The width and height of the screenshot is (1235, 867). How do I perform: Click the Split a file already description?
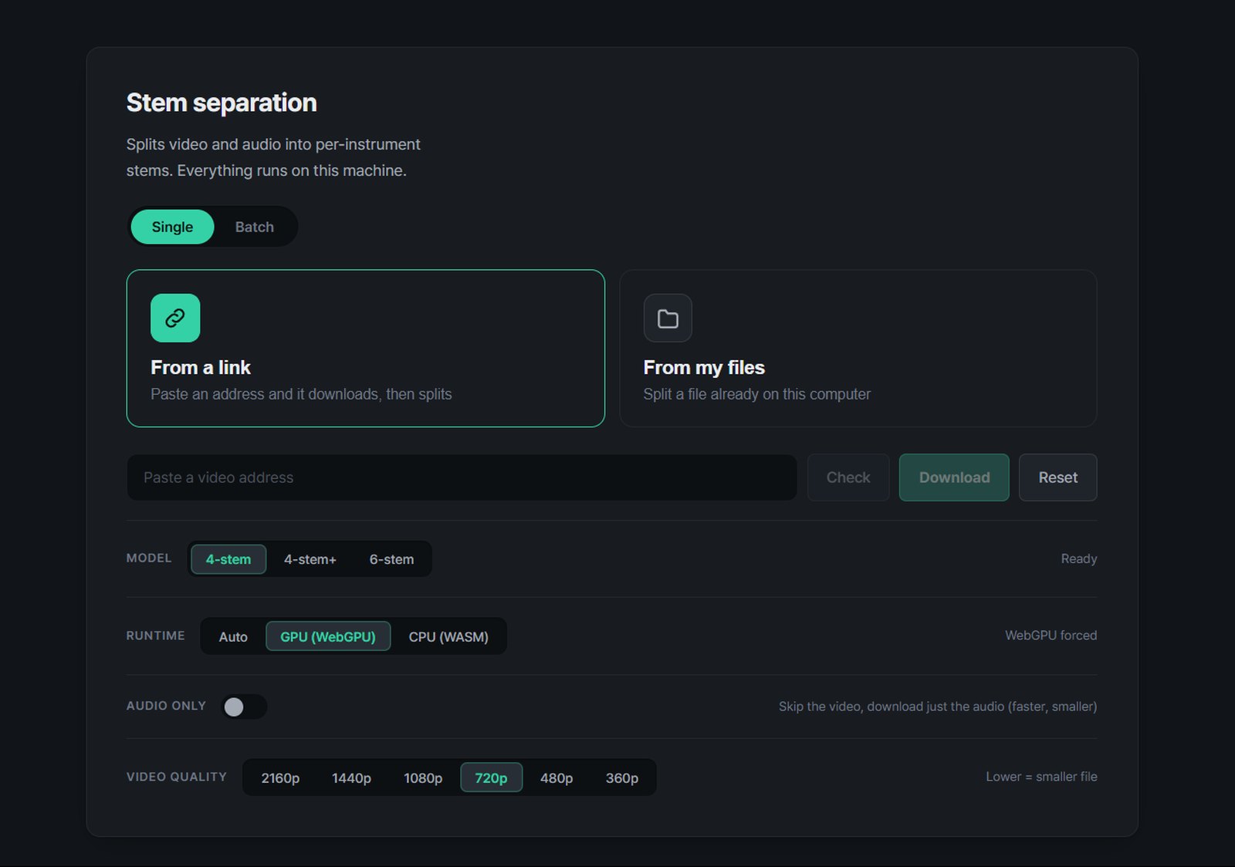point(757,394)
